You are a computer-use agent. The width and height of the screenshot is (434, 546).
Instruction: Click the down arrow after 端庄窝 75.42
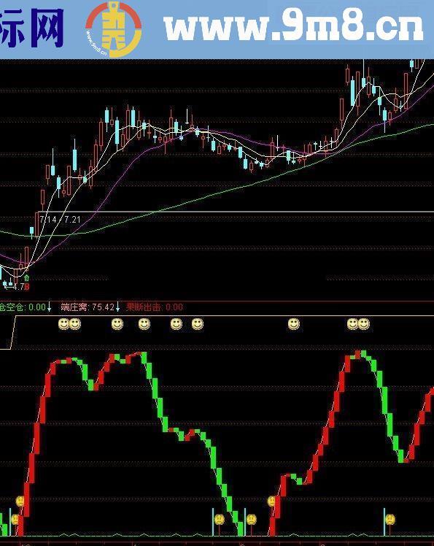[117, 307]
